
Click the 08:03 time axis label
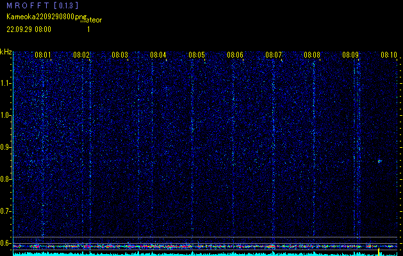point(120,54)
